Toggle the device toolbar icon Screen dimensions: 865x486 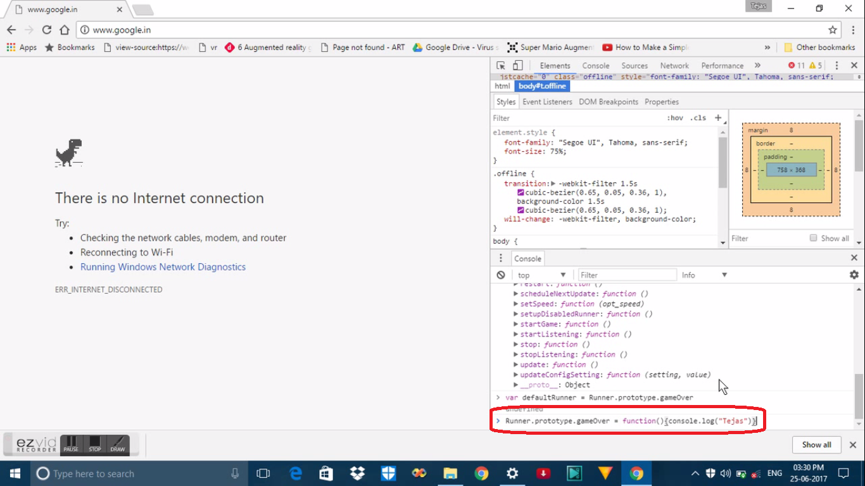coord(517,66)
